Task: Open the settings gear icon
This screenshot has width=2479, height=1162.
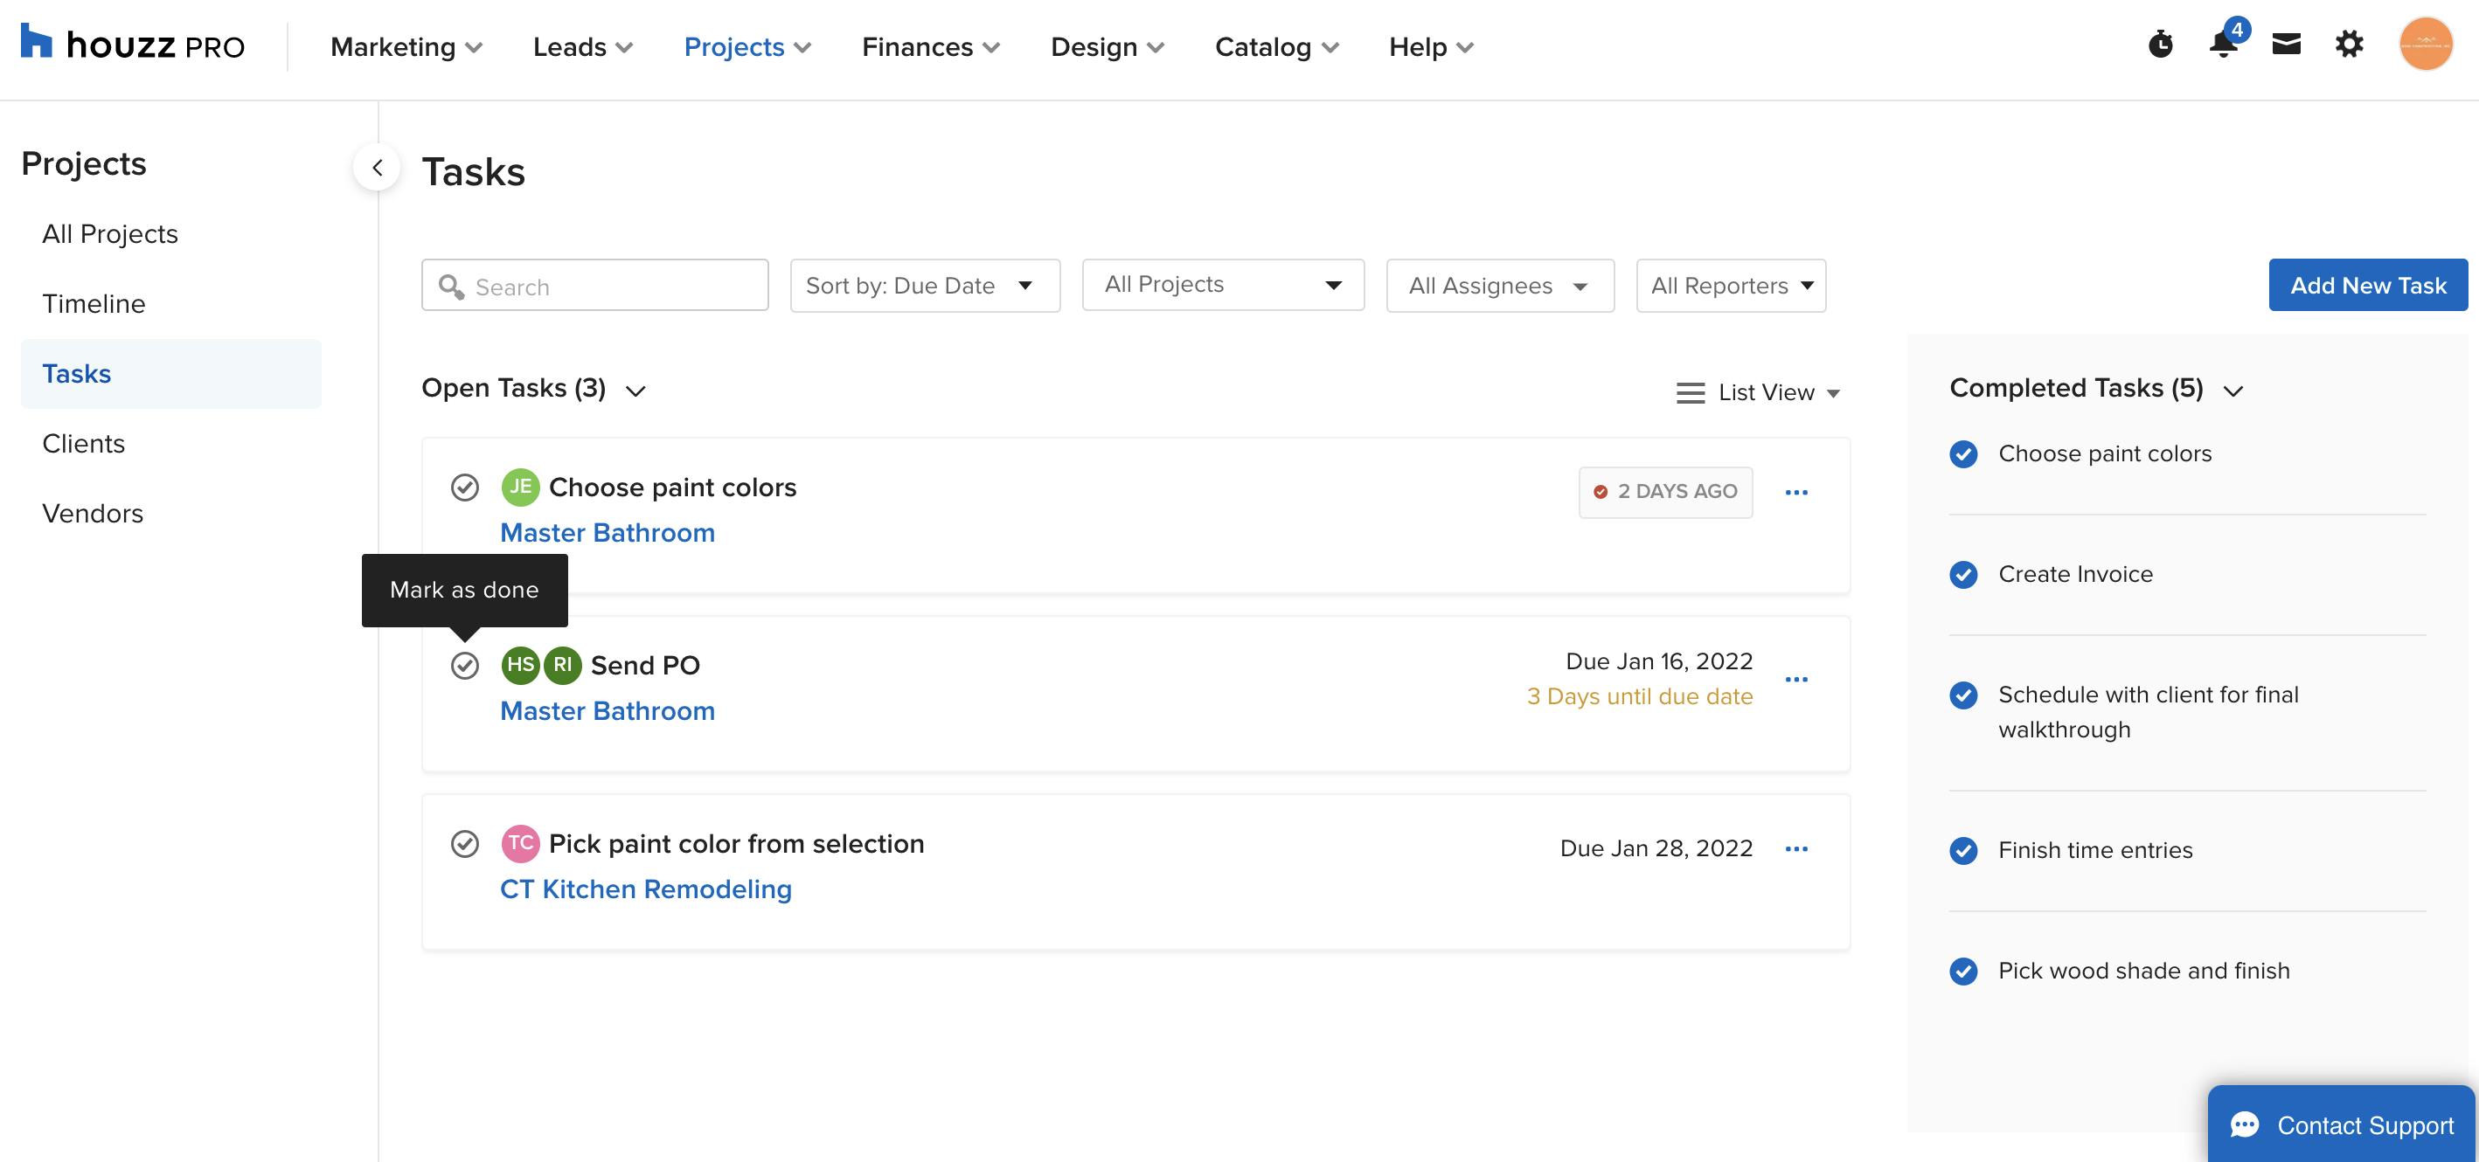Action: (x=2349, y=45)
